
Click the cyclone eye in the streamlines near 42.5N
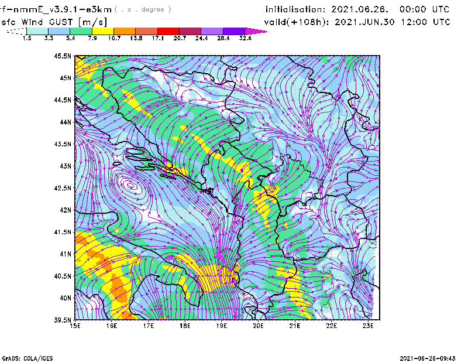pyautogui.click(x=131, y=186)
